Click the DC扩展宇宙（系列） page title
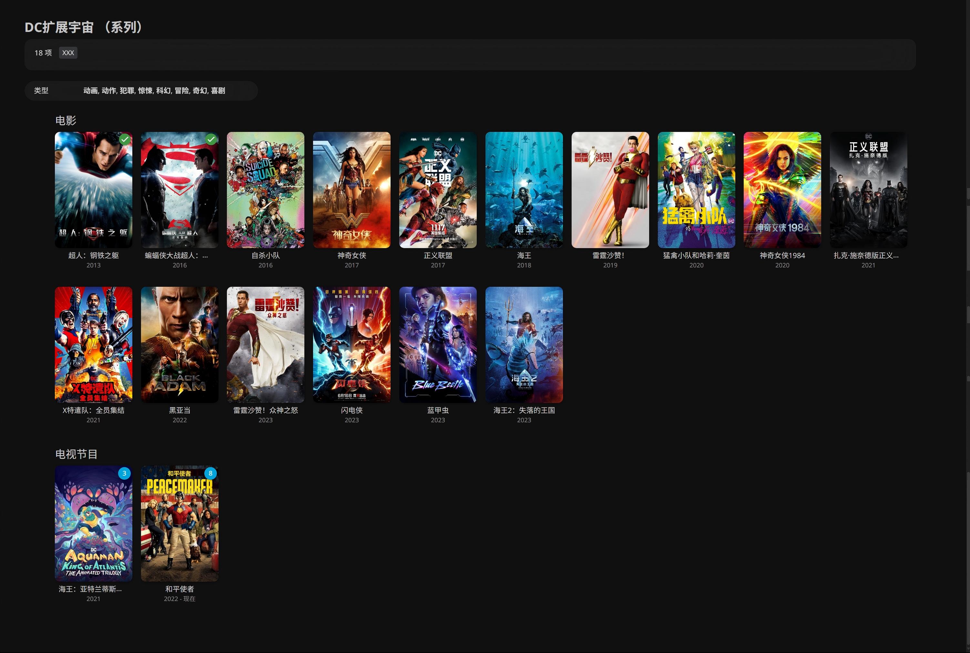 pos(84,27)
